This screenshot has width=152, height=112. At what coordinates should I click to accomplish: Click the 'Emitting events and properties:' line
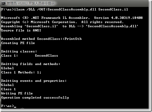tap(34, 81)
